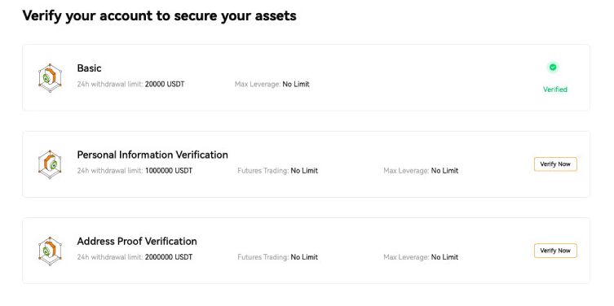This screenshot has width=614, height=306.
Task: Start Personal Information Verification with Verify Now
Action: pyautogui.click(x=555, y=164)
